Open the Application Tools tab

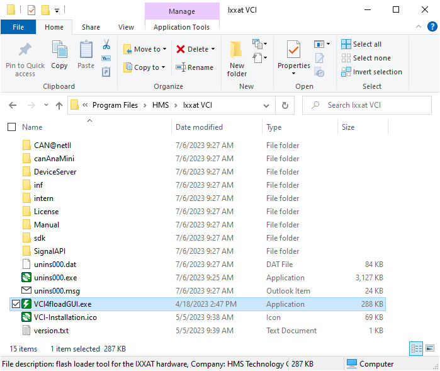click(x=181, y=27)
